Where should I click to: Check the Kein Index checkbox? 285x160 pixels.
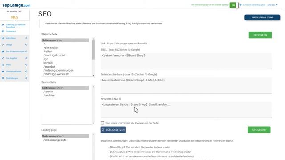102,123
